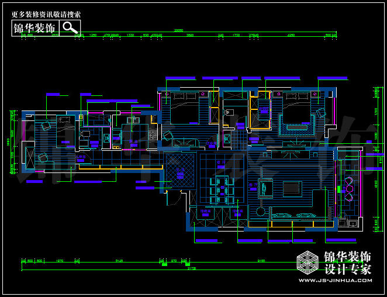Open the WWW.JS-JINHUA.COM website link

coord(334,281)
